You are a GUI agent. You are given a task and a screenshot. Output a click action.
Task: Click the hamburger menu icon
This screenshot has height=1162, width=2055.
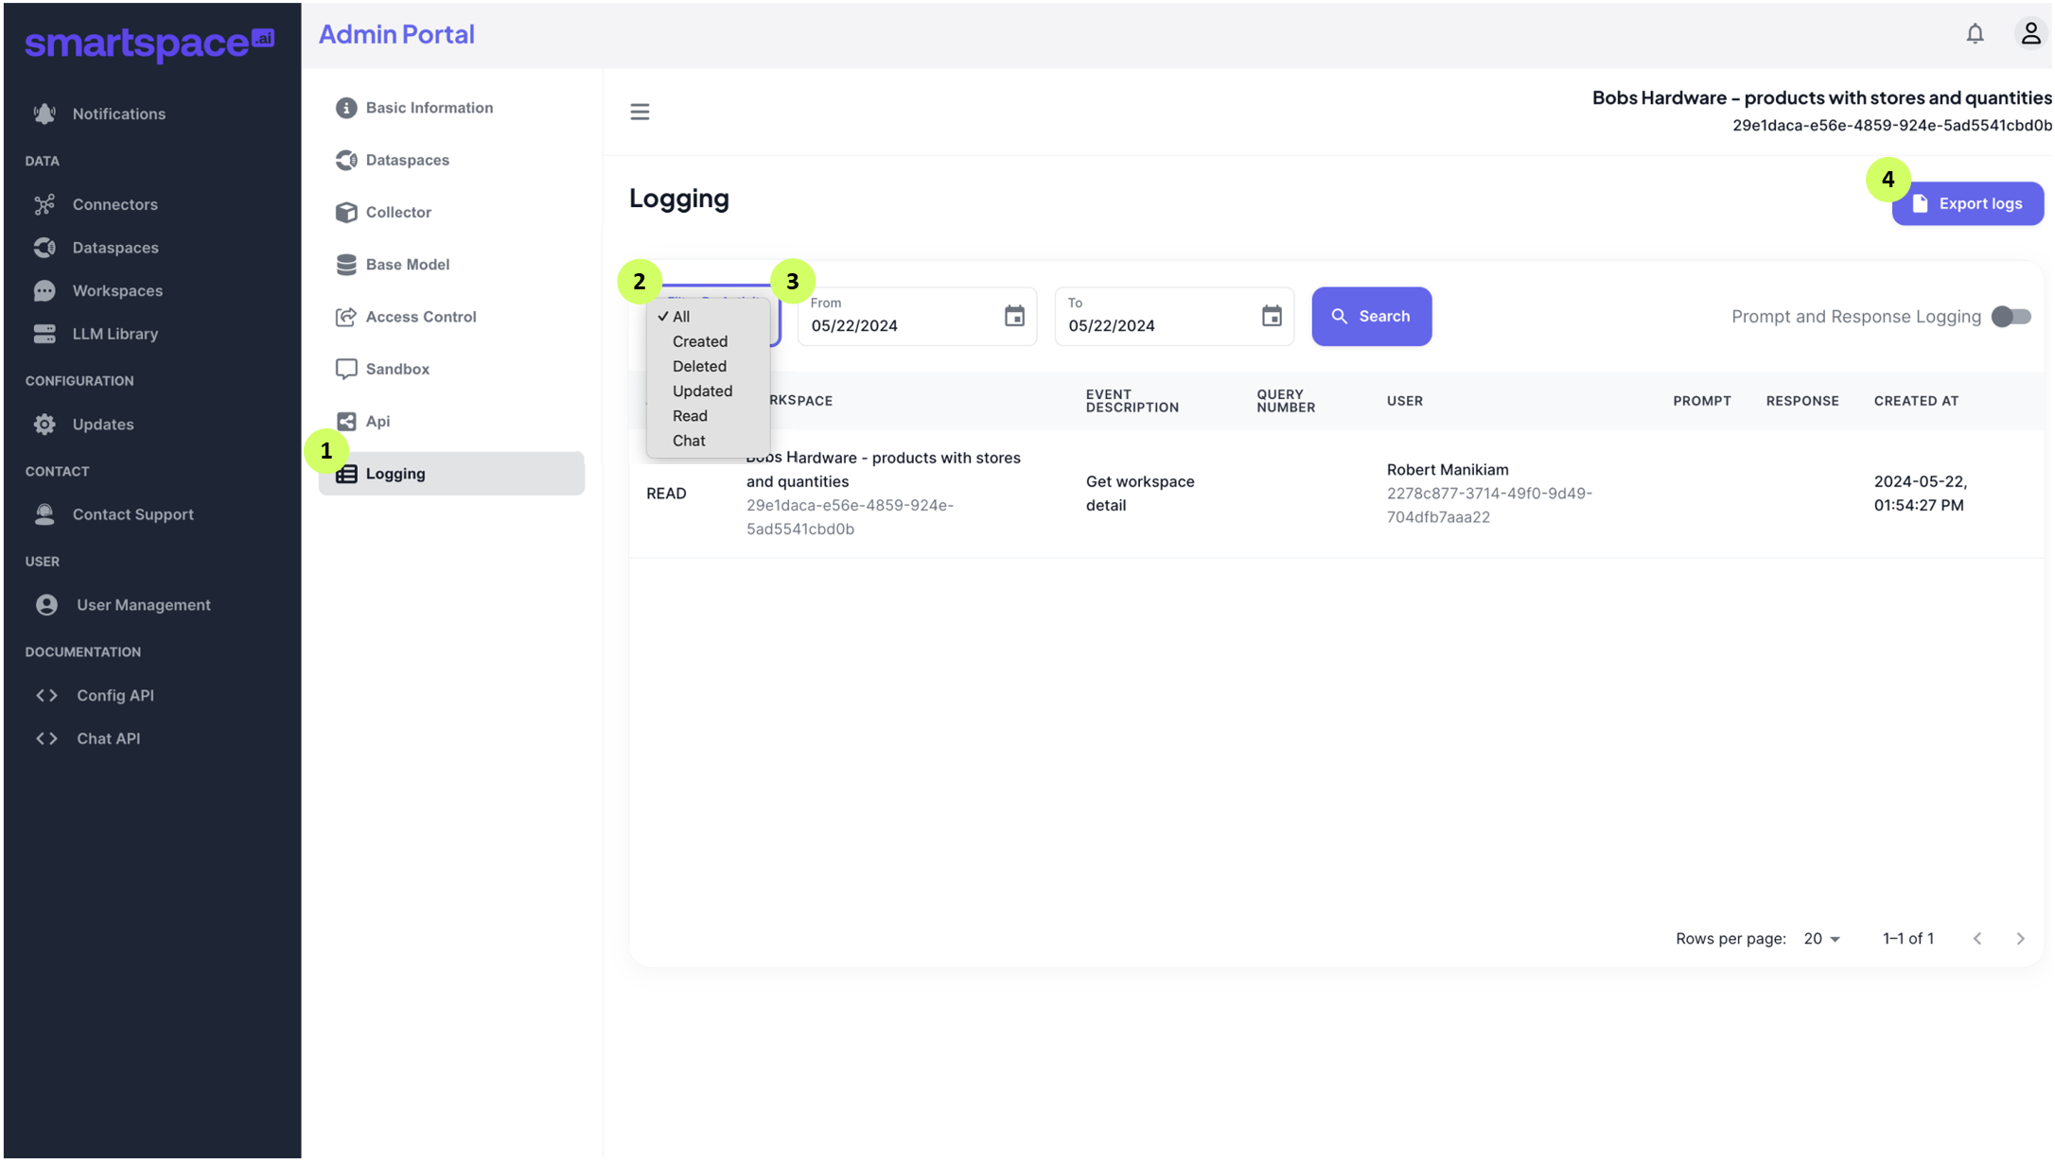[640, 112]
